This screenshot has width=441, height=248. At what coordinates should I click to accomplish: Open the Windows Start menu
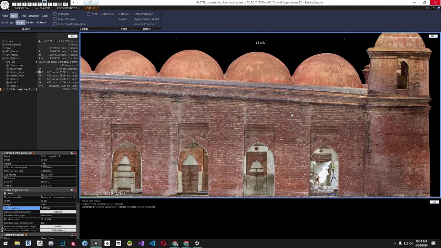[x=6, y=244]
